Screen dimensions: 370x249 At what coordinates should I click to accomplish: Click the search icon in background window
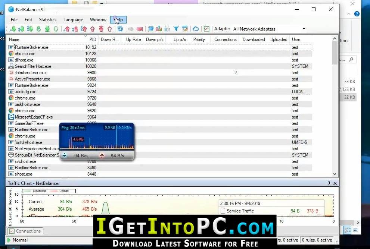point(351,59)
